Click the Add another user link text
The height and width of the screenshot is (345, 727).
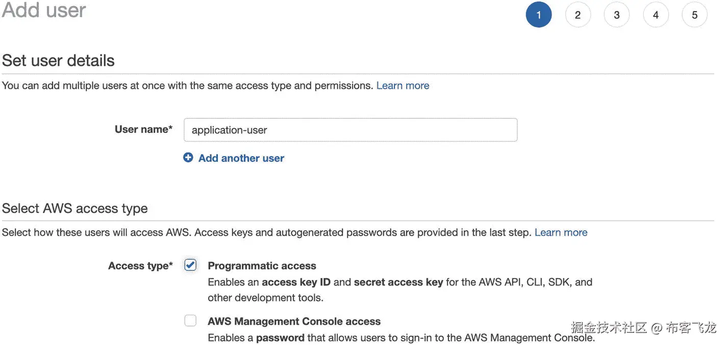241,158
